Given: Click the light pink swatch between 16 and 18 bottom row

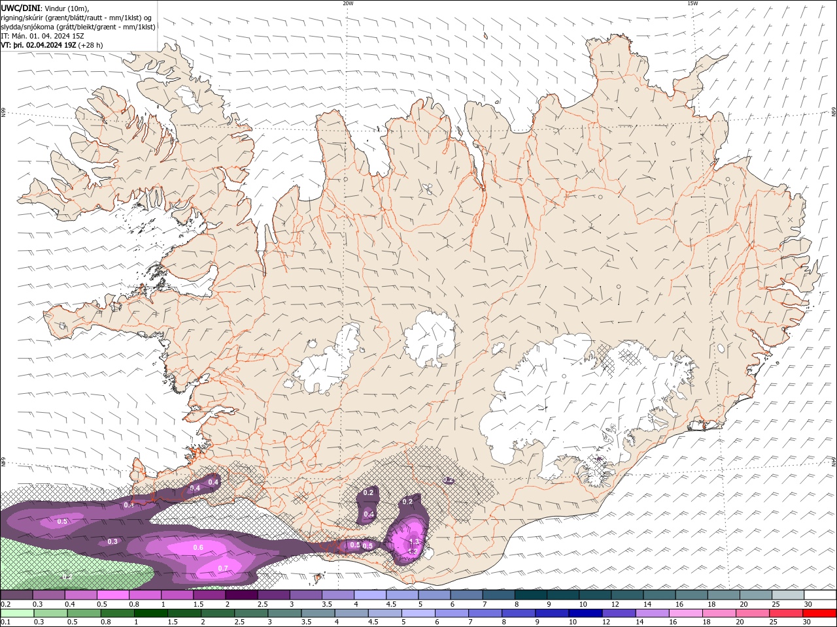Looking at the screenshot, I should [x=686, y=613].
